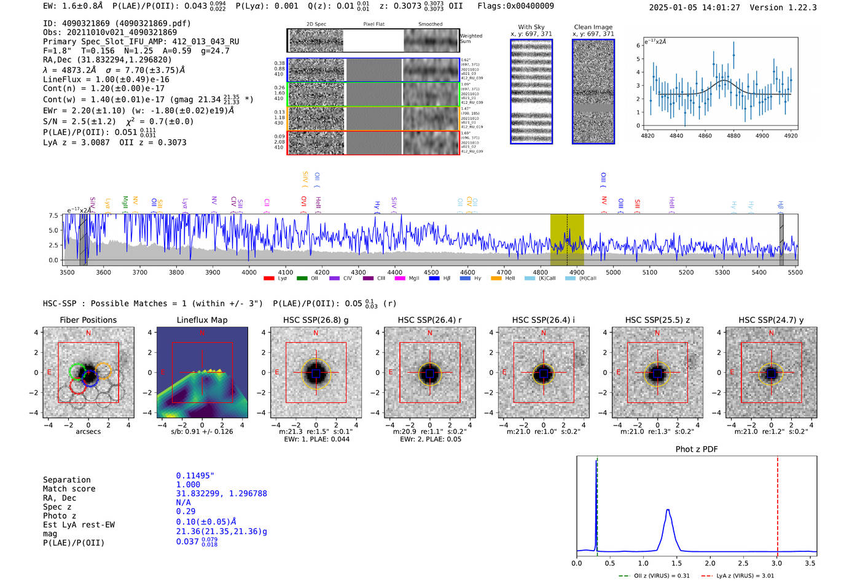Open the HSC SSP g-band cutout image
The width and height of the screenshot is (860, 585).
click(316, 373)
